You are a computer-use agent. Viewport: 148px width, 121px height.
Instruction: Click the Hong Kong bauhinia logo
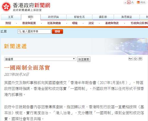click(x=6, y=7)
